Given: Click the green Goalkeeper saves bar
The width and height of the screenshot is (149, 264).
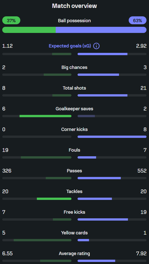Looking at the screenshot, I should click(x=45, y=116).
